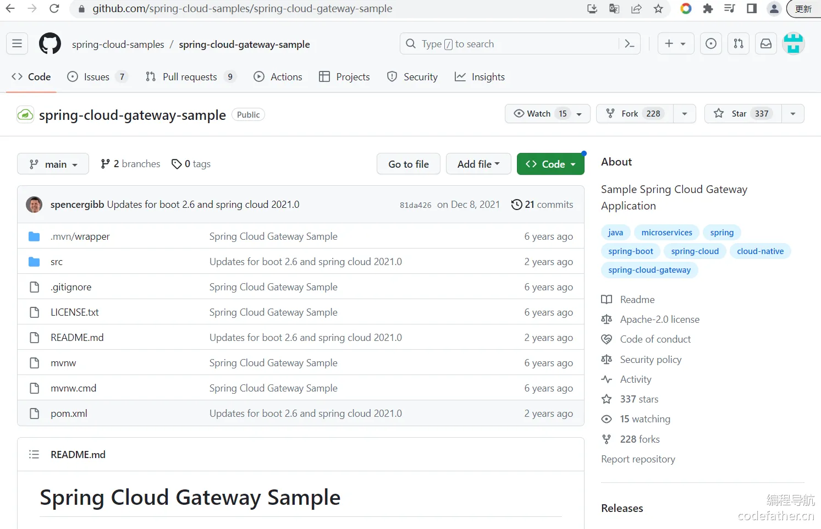Click the browser address bar URL

243,9
